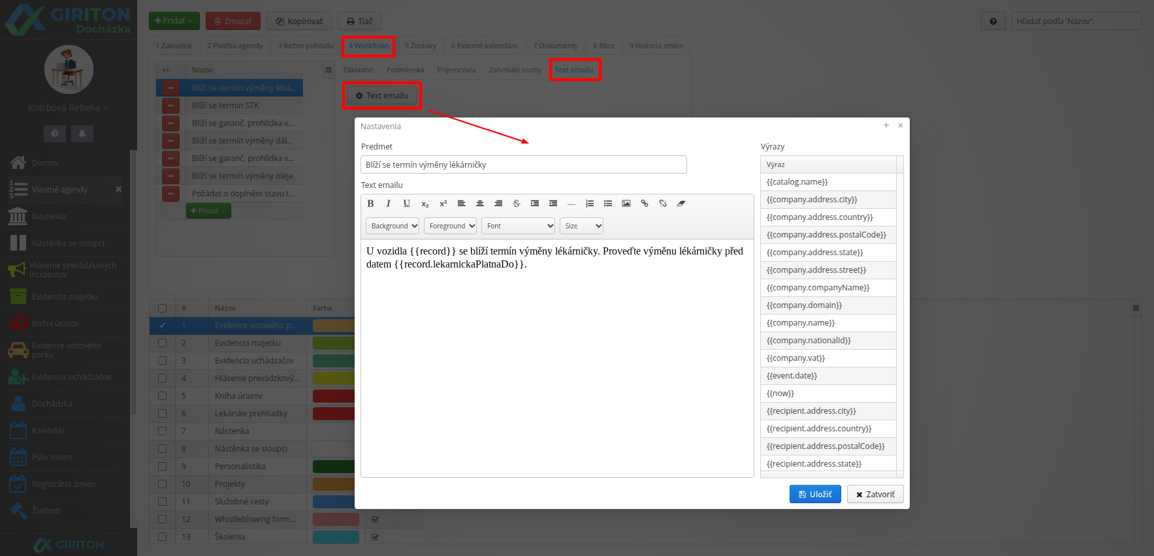The image size is (1154, 556).
Task: Click Kopírovať button
Action: (299, 21)
